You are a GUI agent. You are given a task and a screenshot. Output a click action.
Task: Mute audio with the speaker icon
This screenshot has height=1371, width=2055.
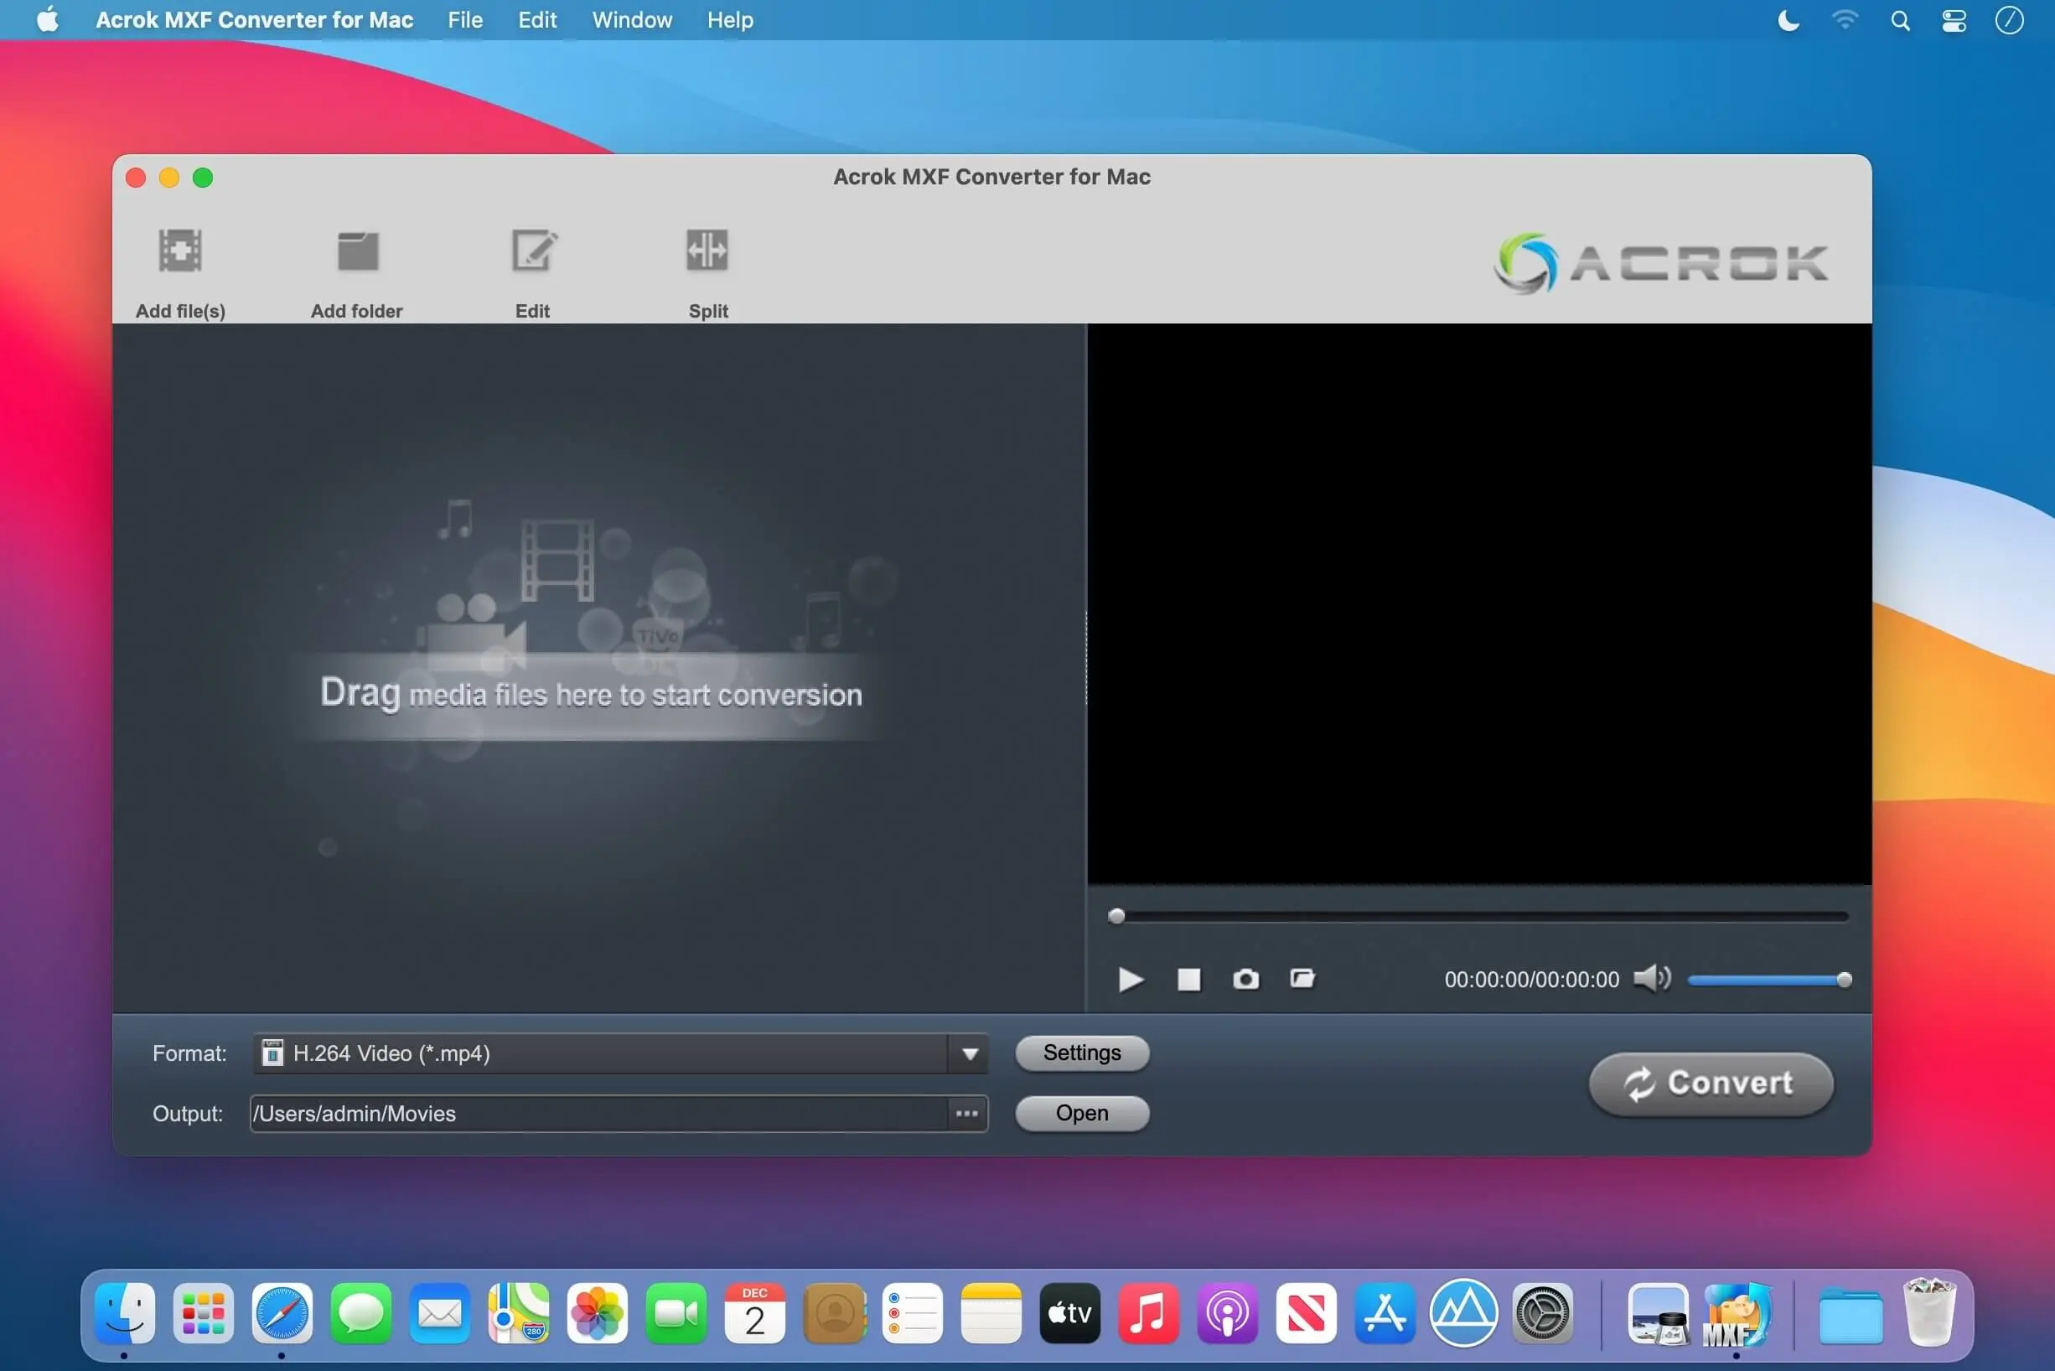1651,980
